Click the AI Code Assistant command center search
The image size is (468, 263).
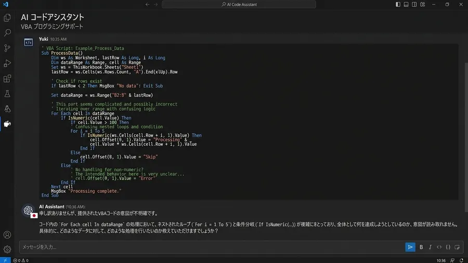(x=239, y=4)
